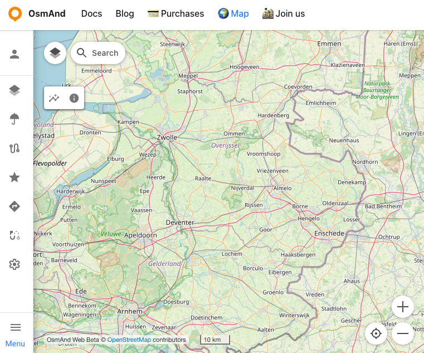Open settings with the gear icon

15,264
